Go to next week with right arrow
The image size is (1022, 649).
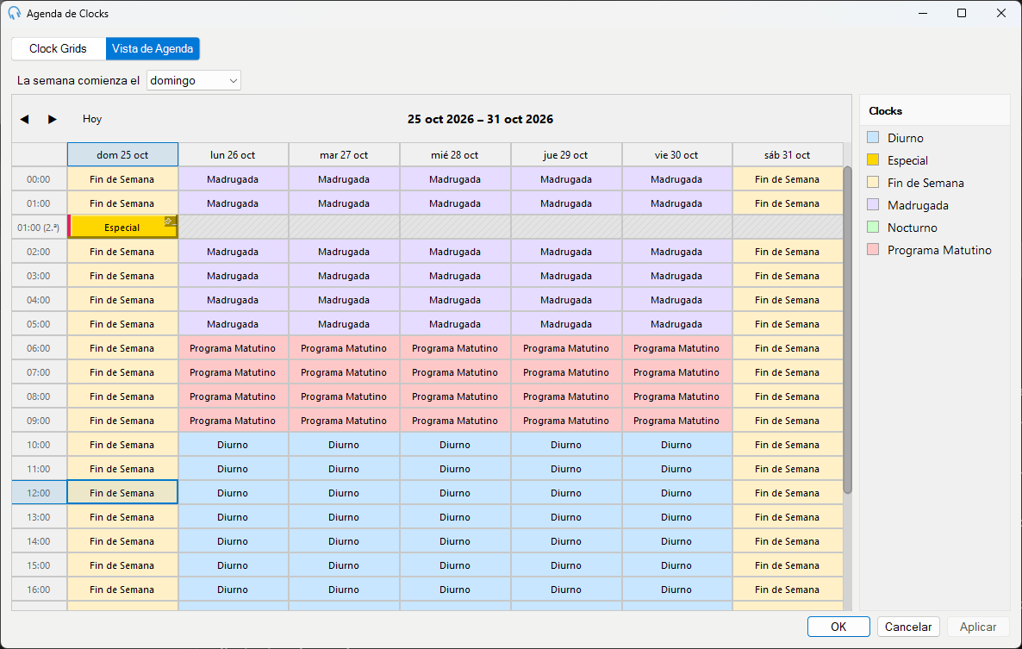[x=53, y=119]
